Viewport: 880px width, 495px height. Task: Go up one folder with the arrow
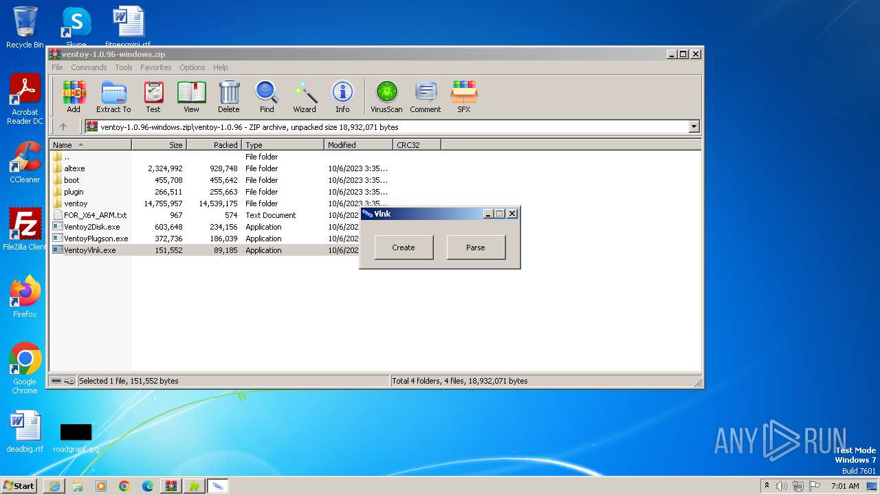coord(63,126)
